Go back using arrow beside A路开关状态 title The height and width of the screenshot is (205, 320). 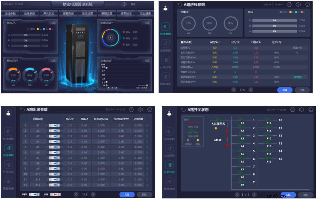183,110
